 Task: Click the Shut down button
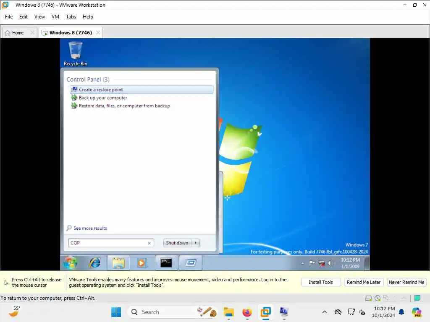(x=177, y=243)
